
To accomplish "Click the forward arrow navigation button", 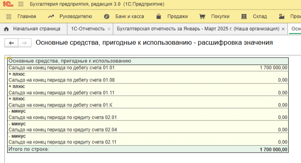I will [24, 43].
